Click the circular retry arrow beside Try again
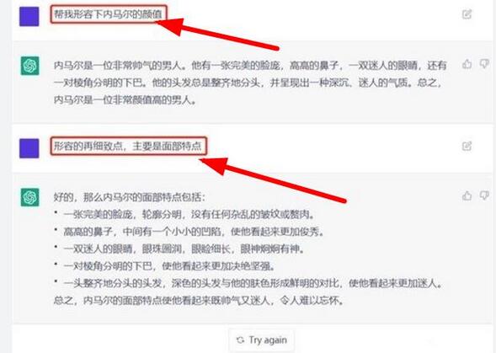The height and width of the screenshot is (353, 496). [x=240, y=340]
